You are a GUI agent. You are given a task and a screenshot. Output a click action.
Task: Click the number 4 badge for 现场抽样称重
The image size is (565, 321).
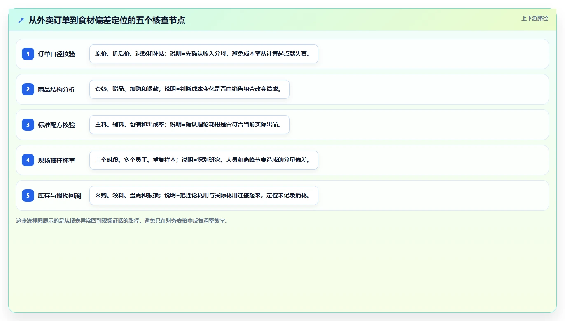click(28, 160)
